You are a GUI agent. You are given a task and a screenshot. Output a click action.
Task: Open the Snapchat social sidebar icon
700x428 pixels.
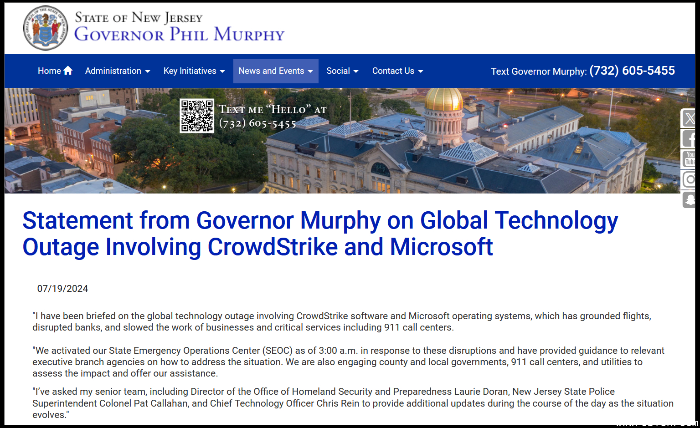coord(689,199)
